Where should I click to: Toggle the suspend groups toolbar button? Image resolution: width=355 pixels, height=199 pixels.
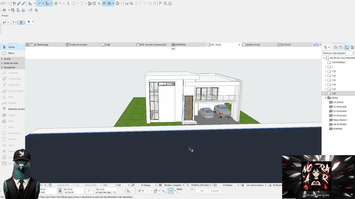[x=104, y=4]
